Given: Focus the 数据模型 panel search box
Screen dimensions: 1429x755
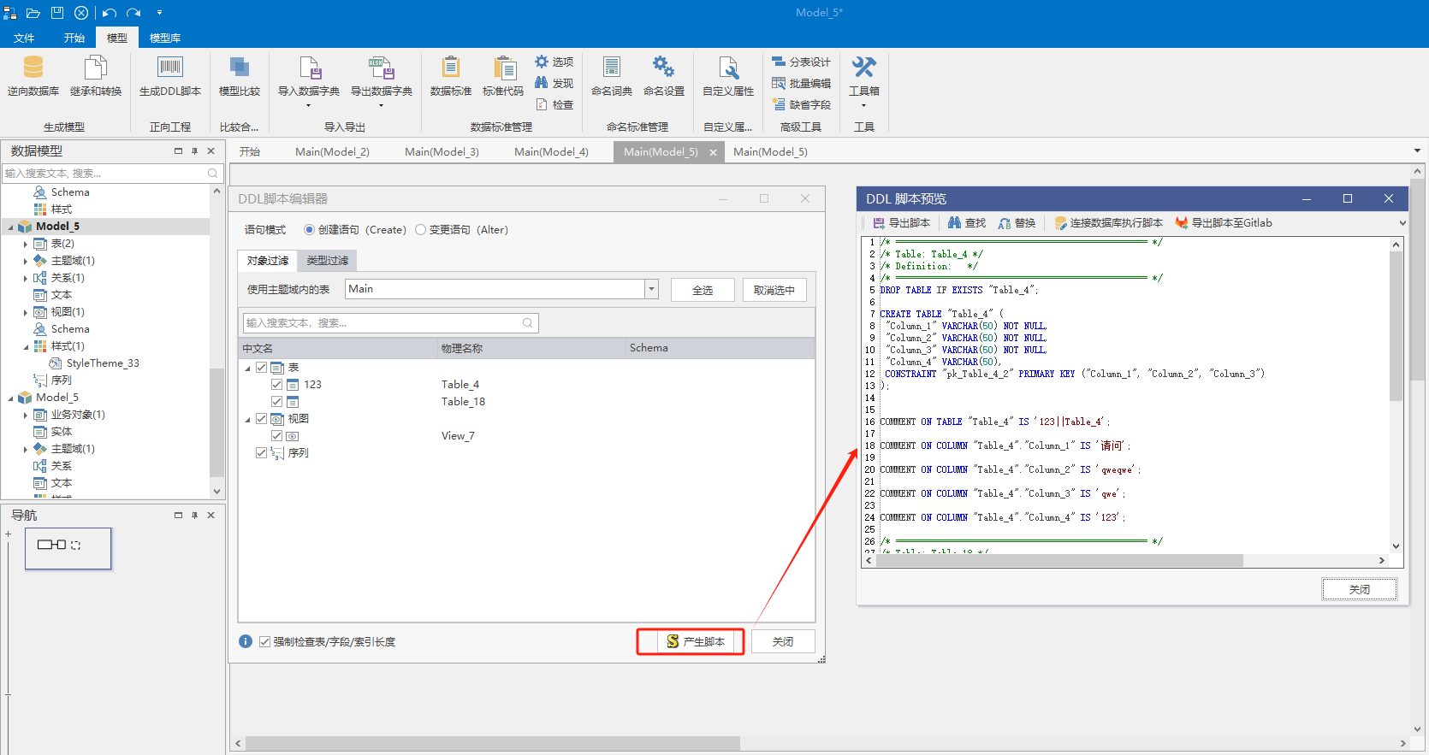Looking at the screenshot, I should click(111, 174).
